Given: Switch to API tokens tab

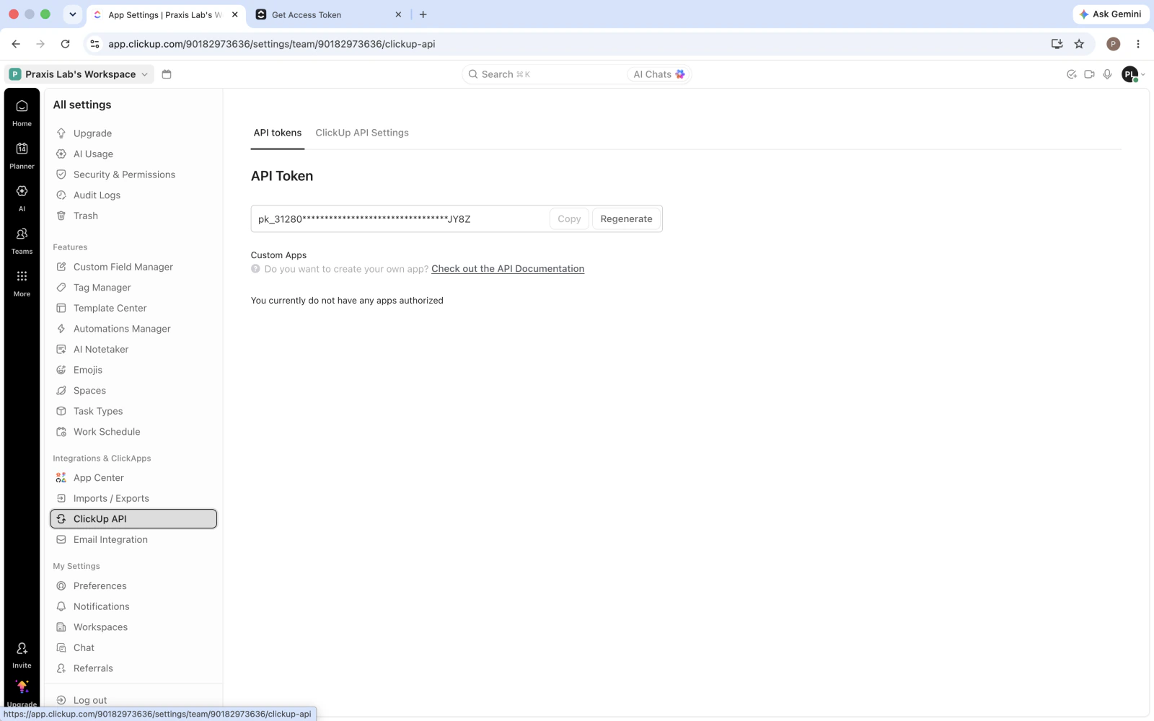Looking at the screenshot, I should (278, 133).
